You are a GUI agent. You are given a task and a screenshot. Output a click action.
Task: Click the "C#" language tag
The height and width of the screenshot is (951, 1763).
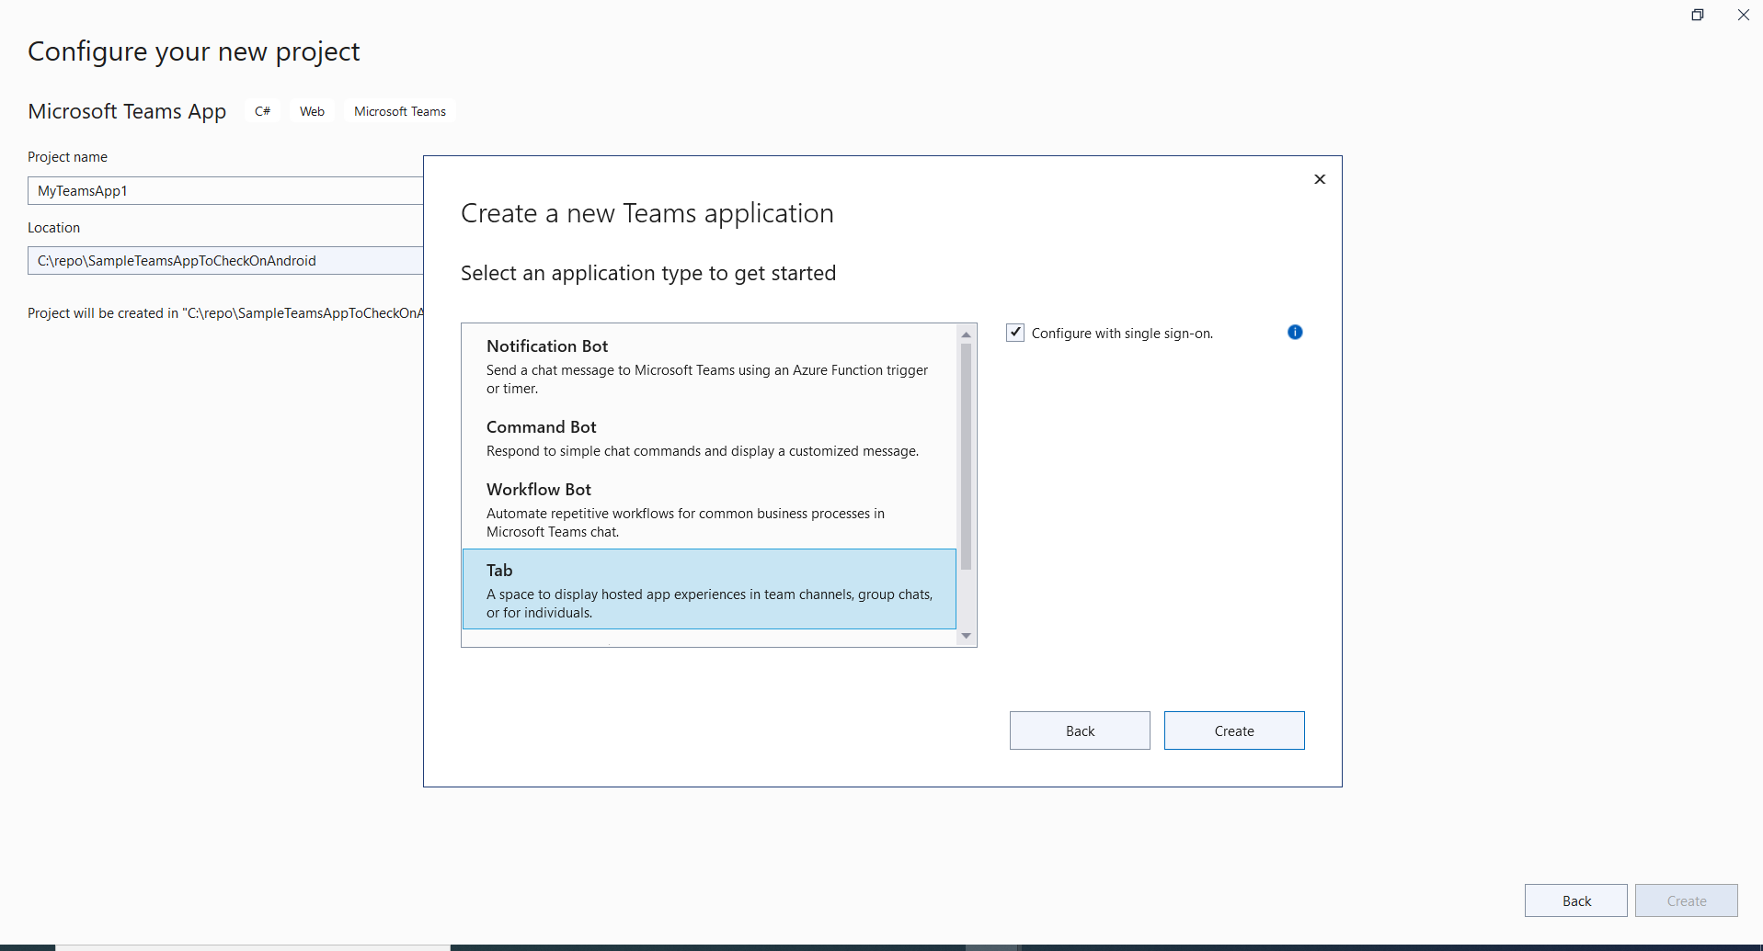[261, 110]
